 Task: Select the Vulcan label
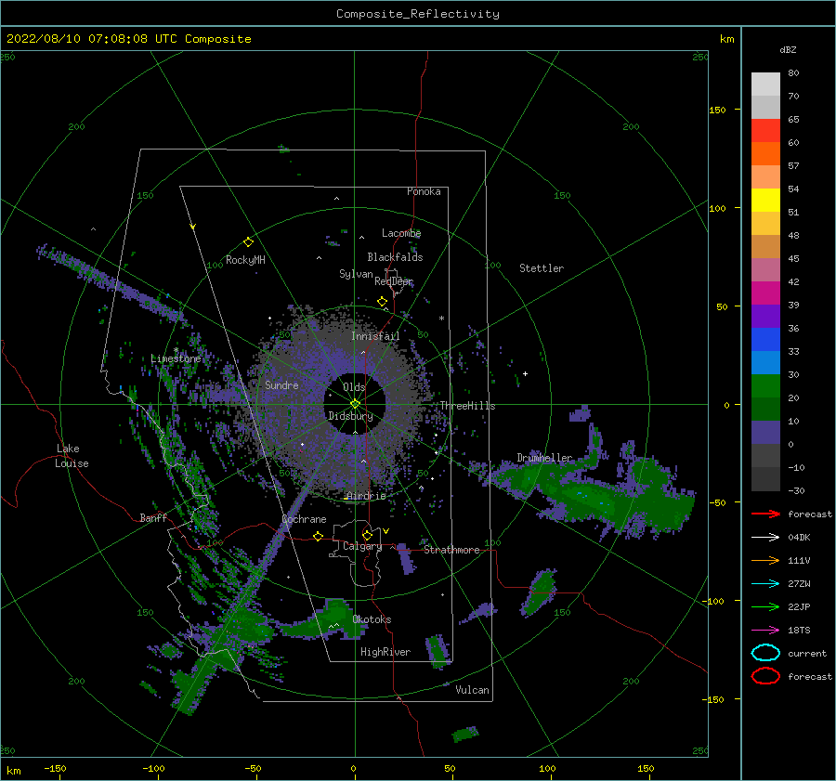[473, 690]
